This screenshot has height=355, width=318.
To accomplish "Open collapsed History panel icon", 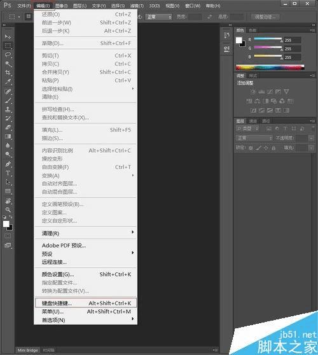I will click(226, 36).
